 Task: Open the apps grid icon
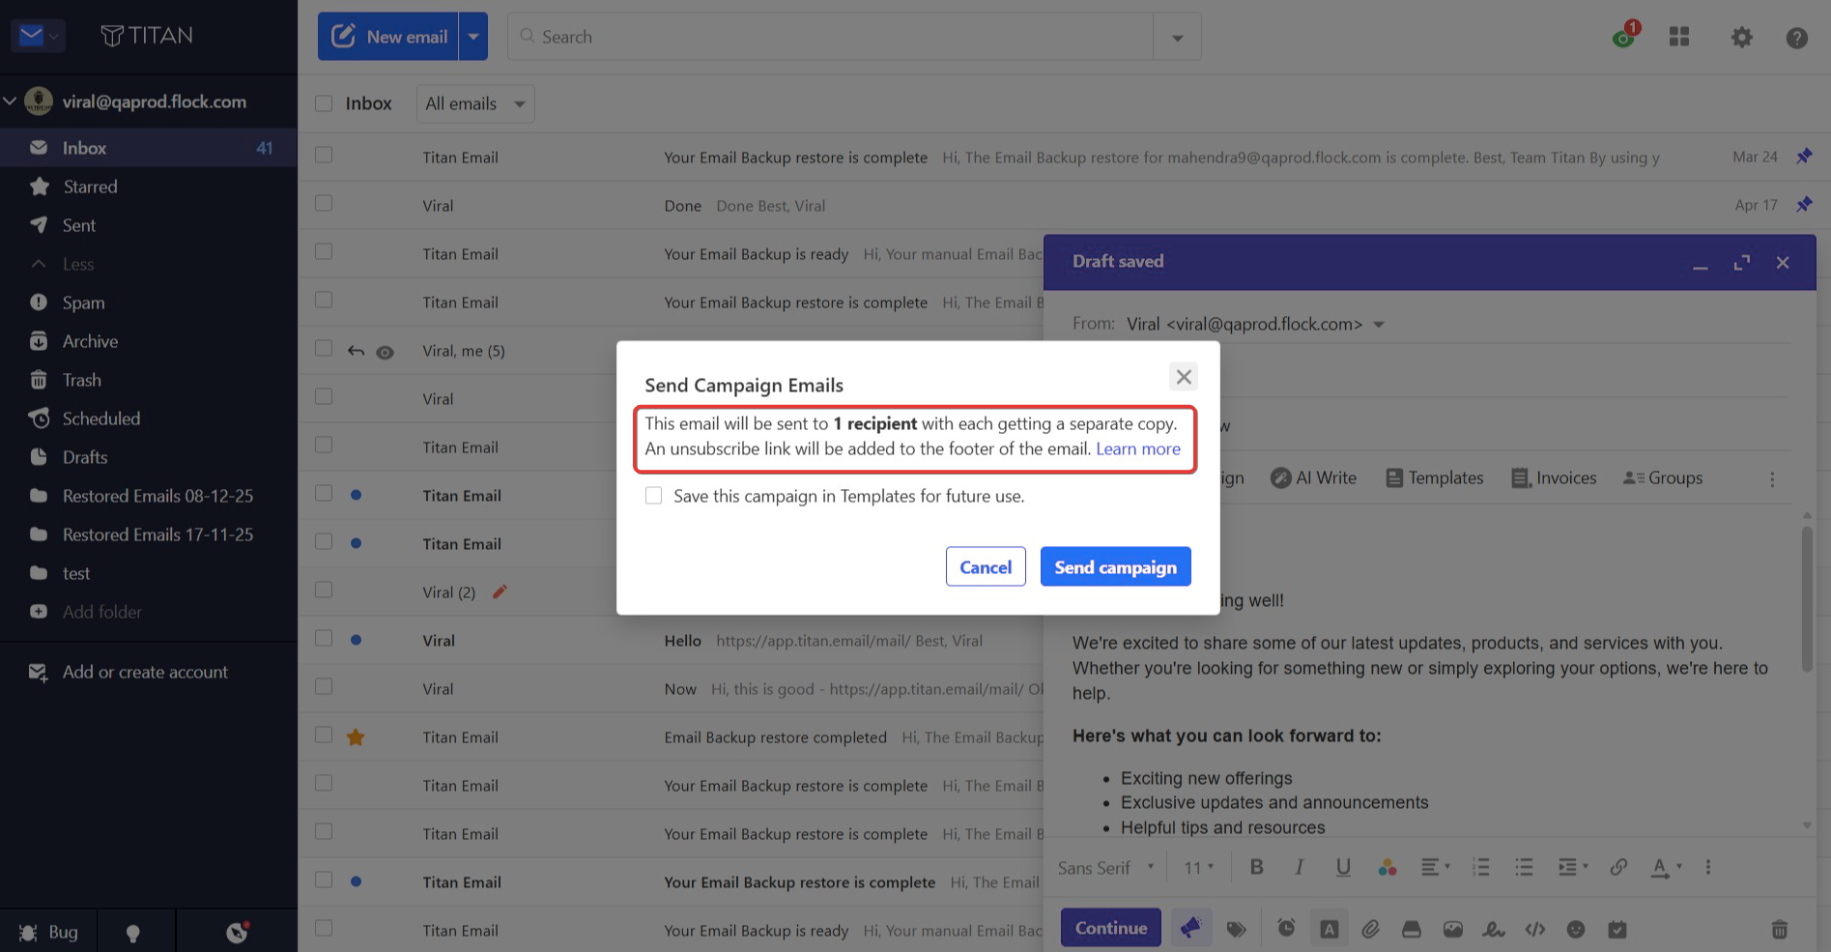(1679, 37)
